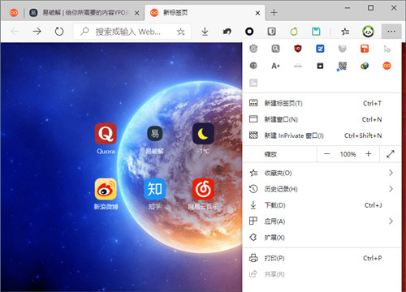Focus the search or web address box

pyautogui.click(x=132, y=32)
